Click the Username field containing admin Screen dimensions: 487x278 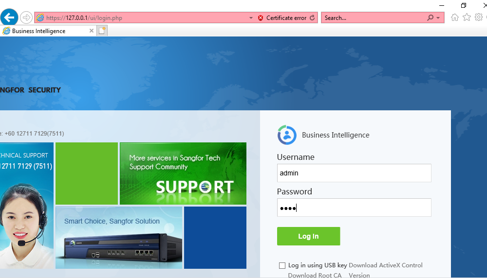(354, 173)
